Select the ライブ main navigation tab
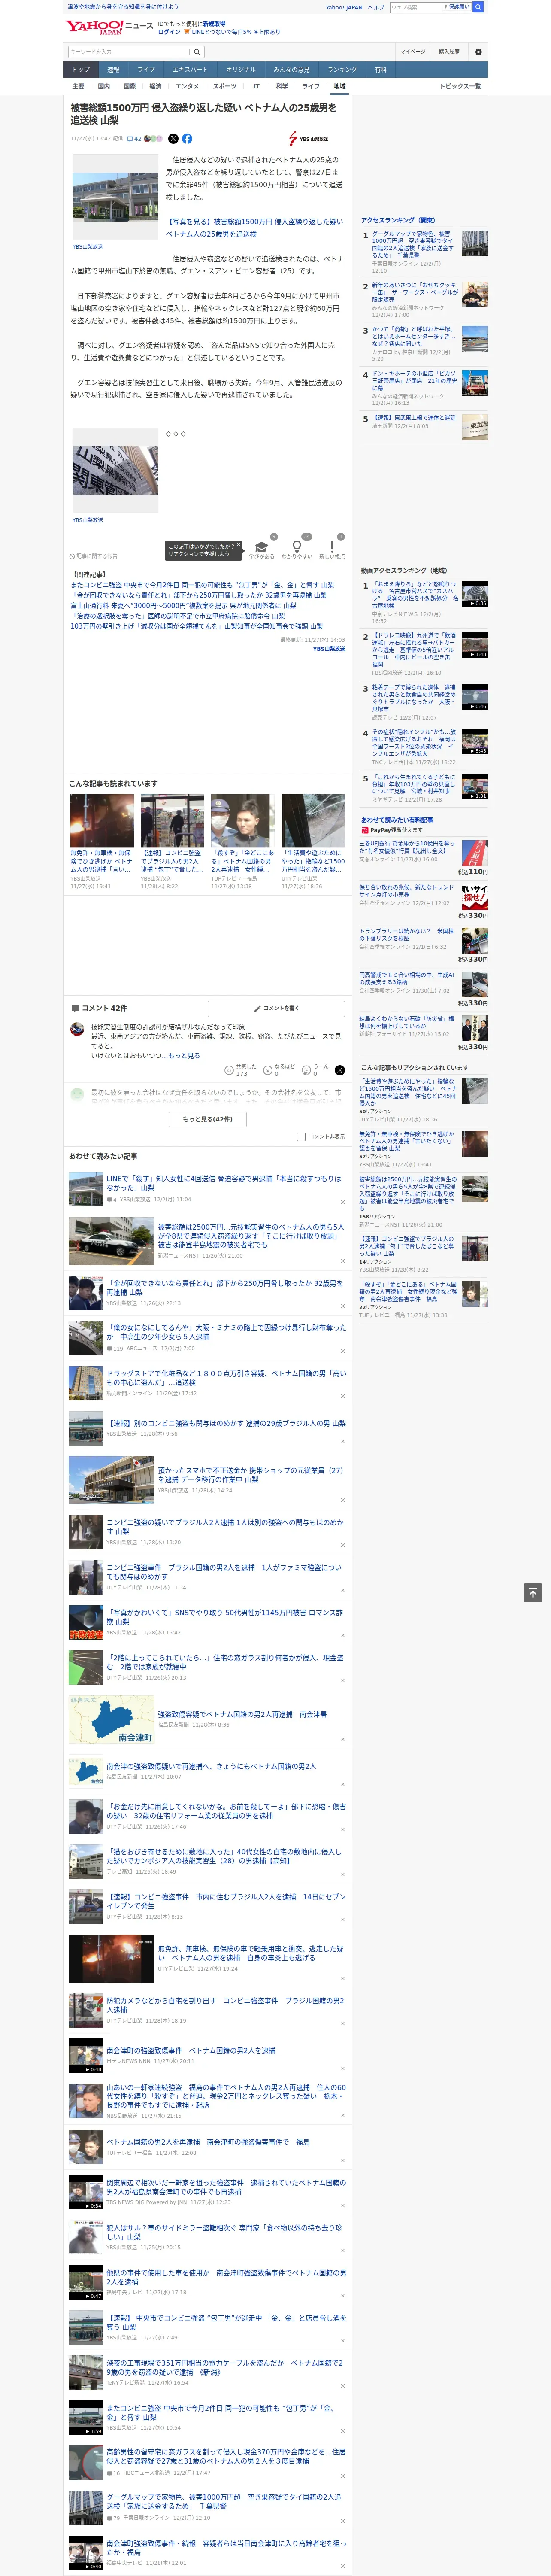This screenshot has width=551, height=2576. [x=146, y=70]
